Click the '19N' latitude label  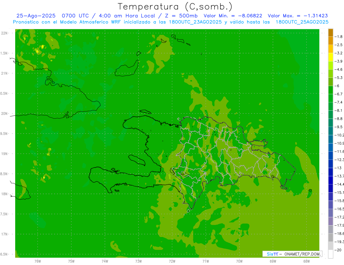point(4,154)
